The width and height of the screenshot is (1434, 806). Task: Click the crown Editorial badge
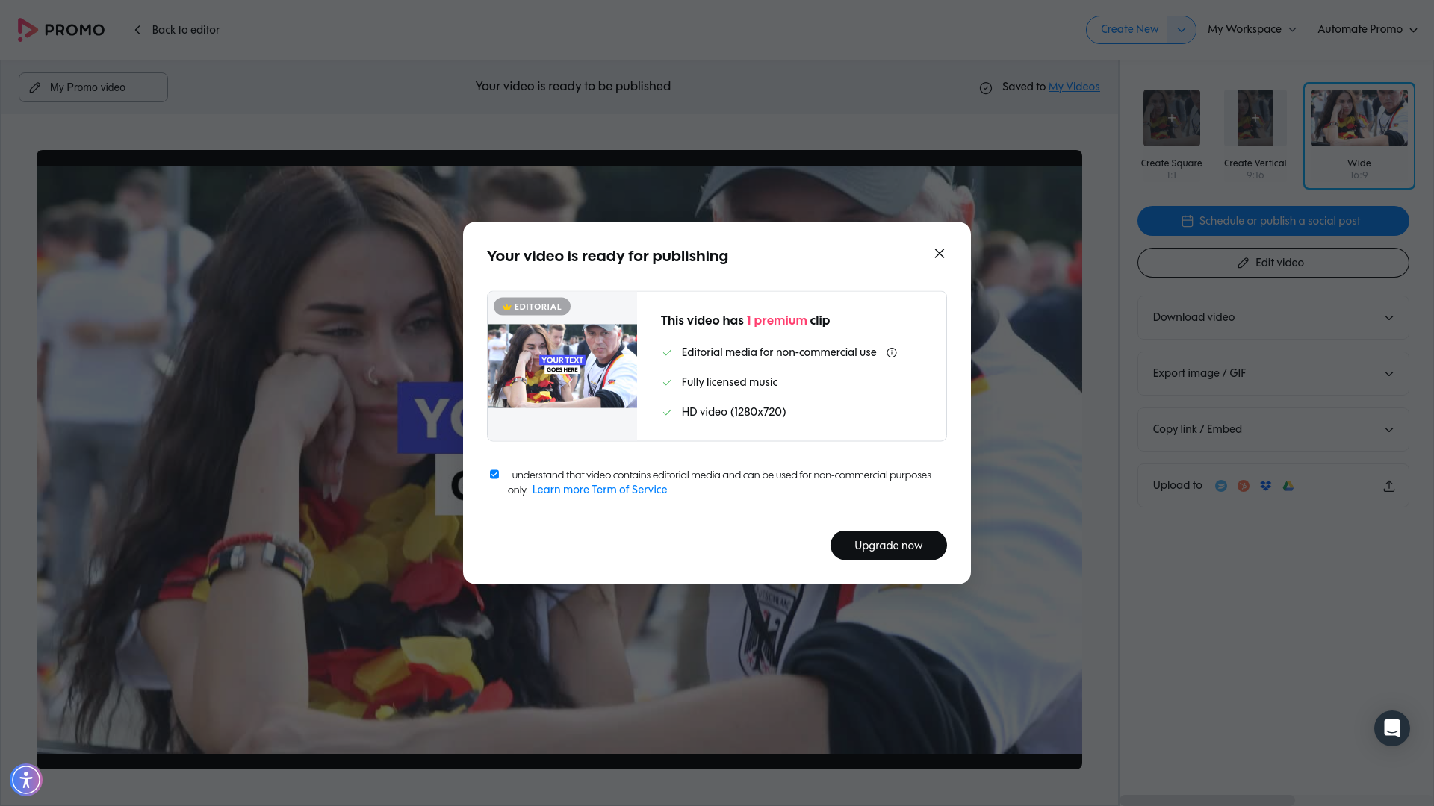pyautogui.click(x=532, y=307)
